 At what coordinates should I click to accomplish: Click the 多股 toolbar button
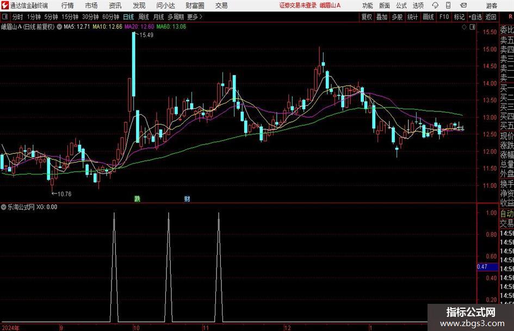click(397, 17)
